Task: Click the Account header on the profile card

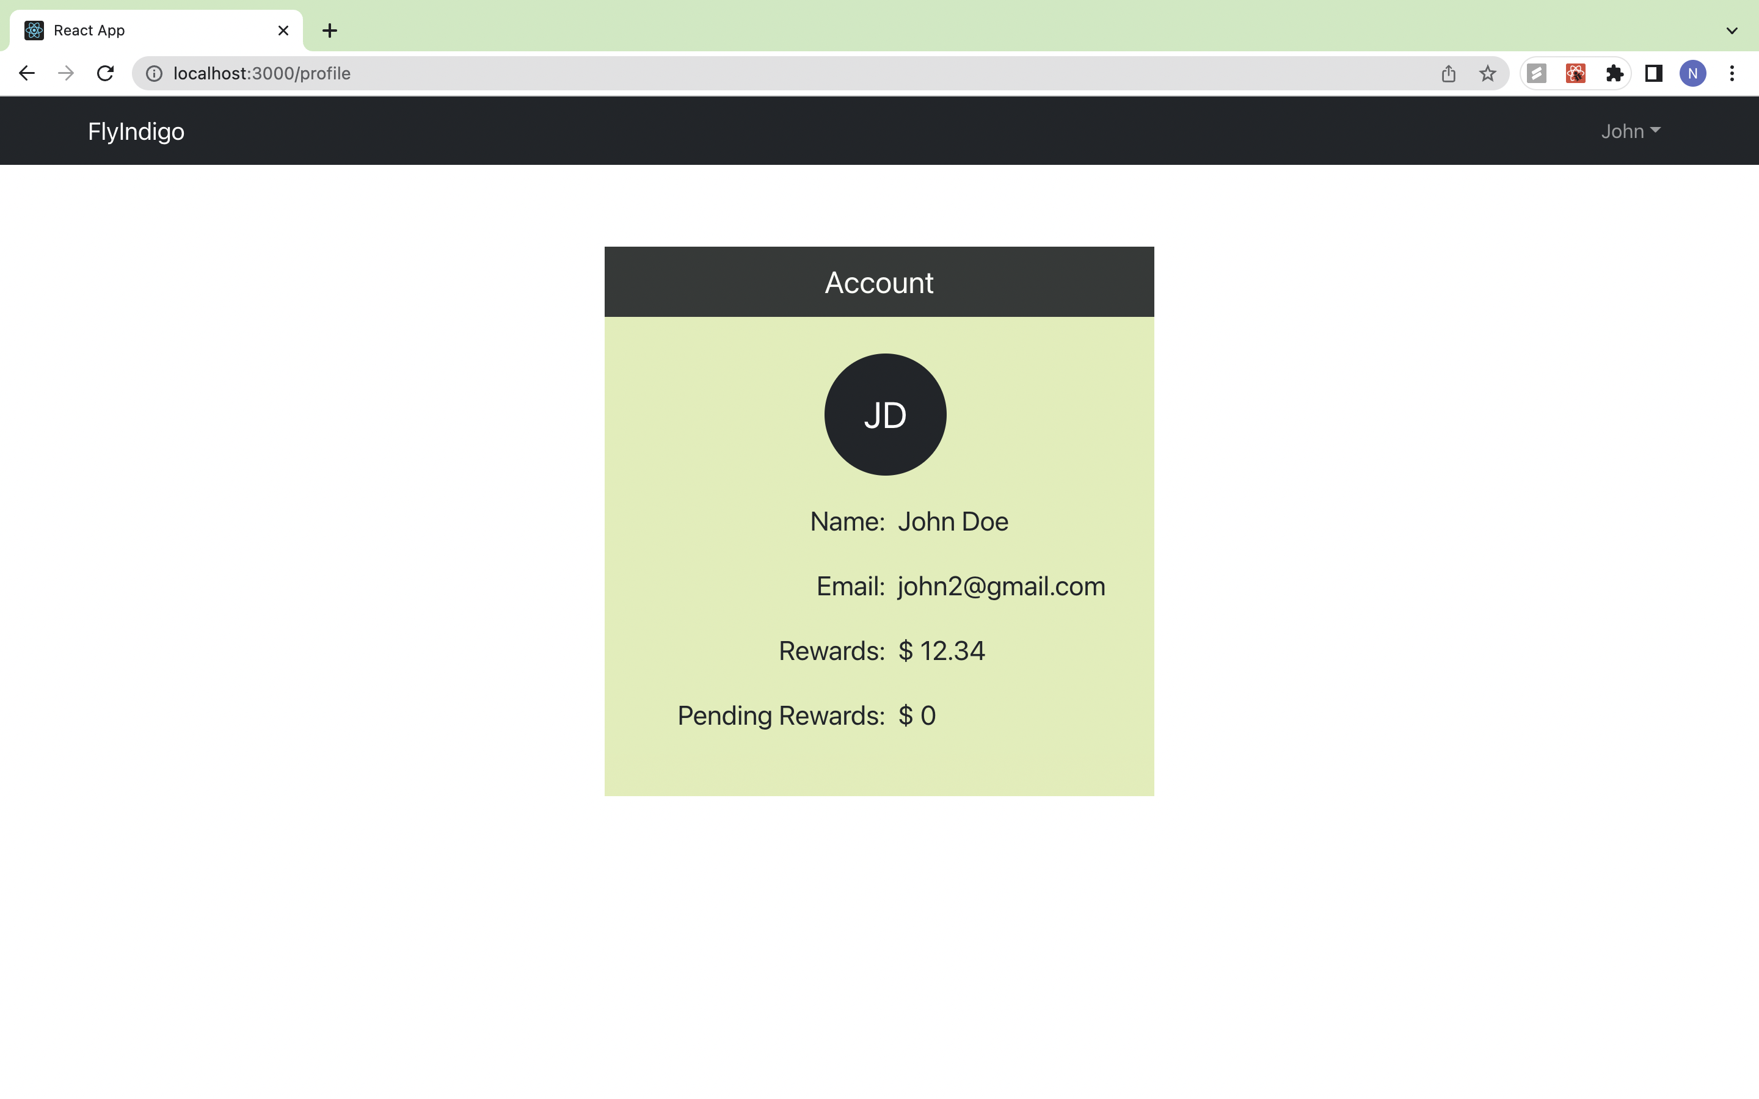Action: [x=879, y=282]
